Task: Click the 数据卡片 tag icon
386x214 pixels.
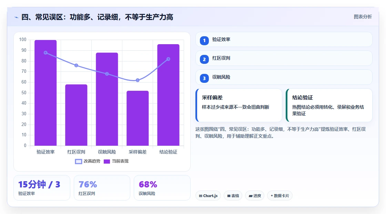Action: [272, 195]
